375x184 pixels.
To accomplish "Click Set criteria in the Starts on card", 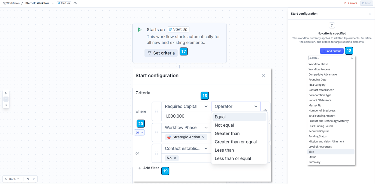I will [161, 53].
